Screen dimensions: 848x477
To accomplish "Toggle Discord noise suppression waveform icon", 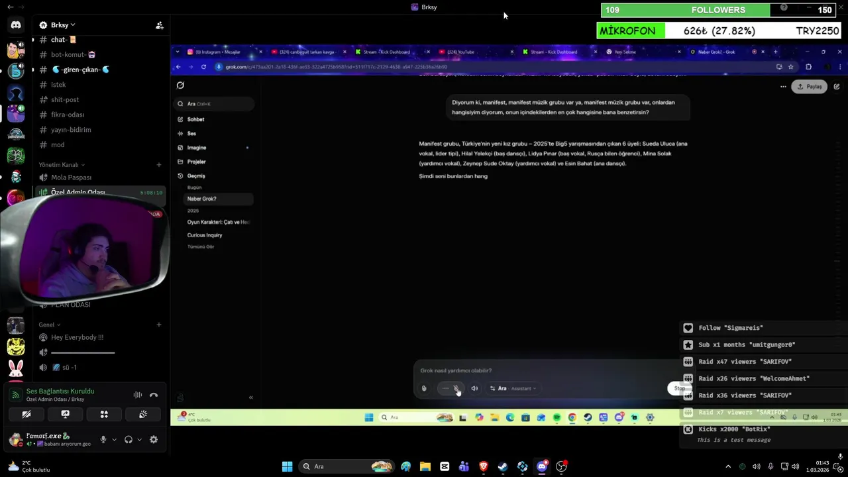I will [138, 395].
